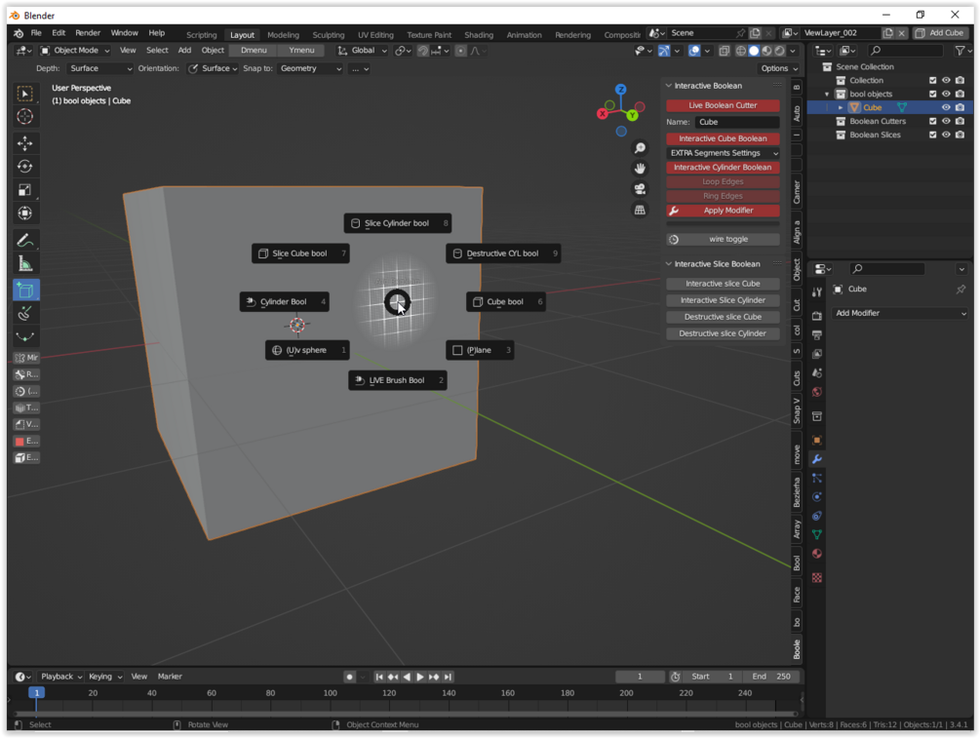Disable render for Boolean Slices camera icon
Image resolution: width=980 pixels, height=738 pixels.
(960, 135)
